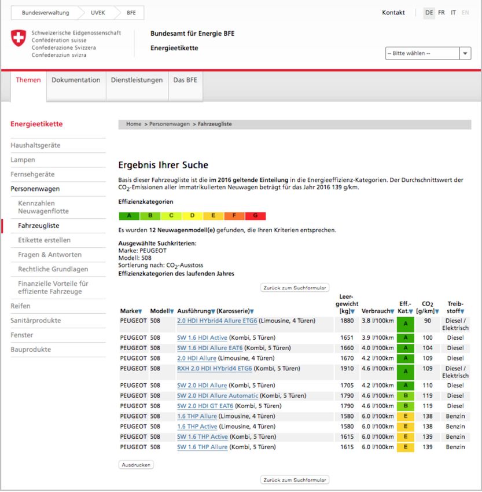Open UVEK in top breadcrumb
Image resolution: width=482 pixels, height=492 pixels.
coord(98,13)
